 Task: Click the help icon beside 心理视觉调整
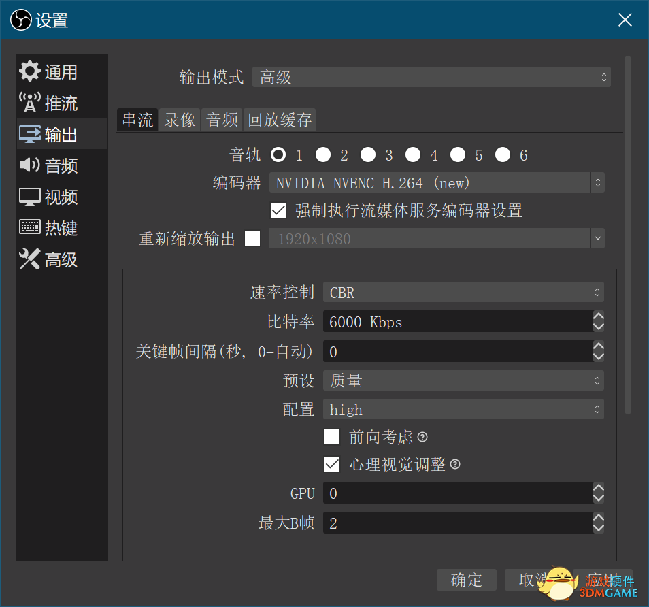[455, 464]
